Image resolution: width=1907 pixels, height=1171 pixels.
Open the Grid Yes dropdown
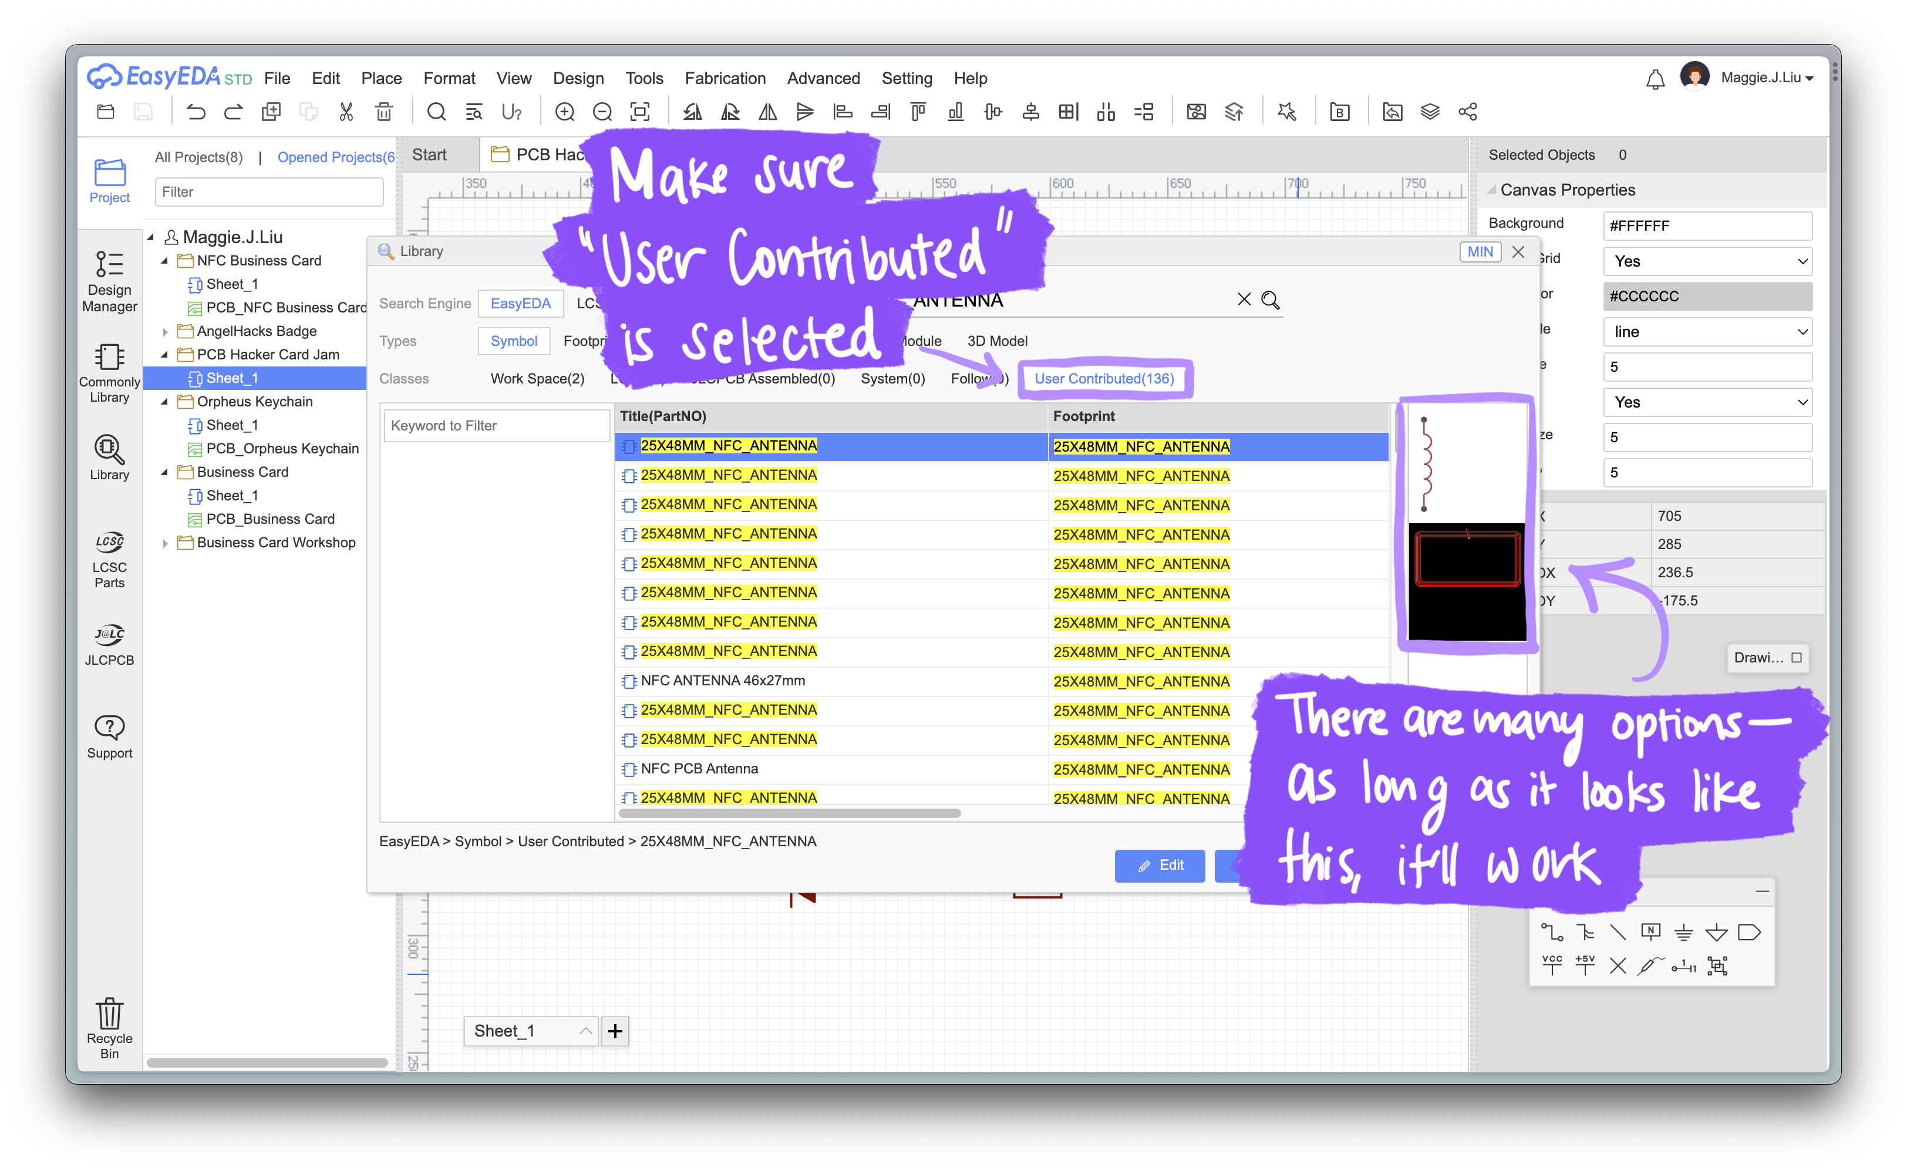(x=1707, y=261)
